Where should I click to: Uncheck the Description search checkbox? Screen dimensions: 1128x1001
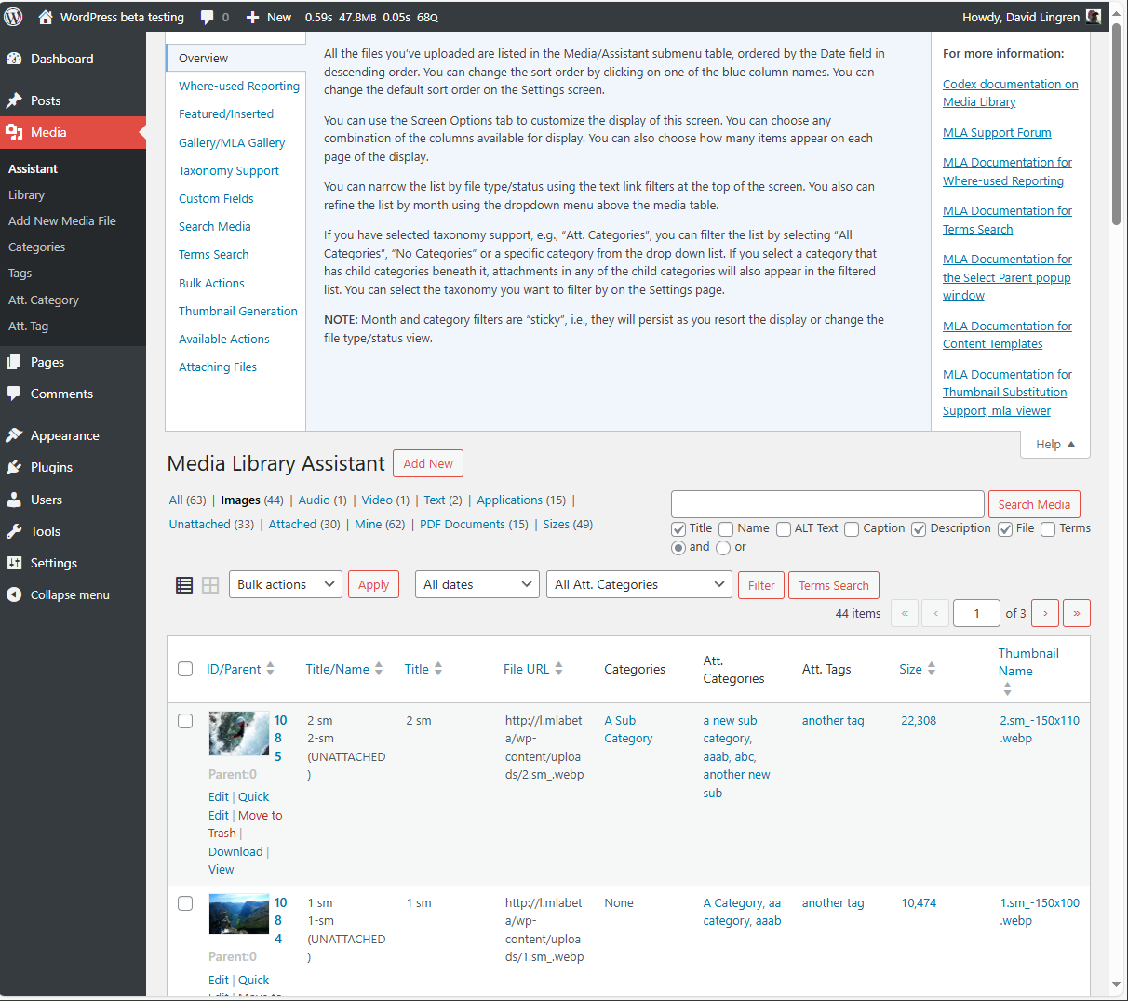[x=918, y=528]
